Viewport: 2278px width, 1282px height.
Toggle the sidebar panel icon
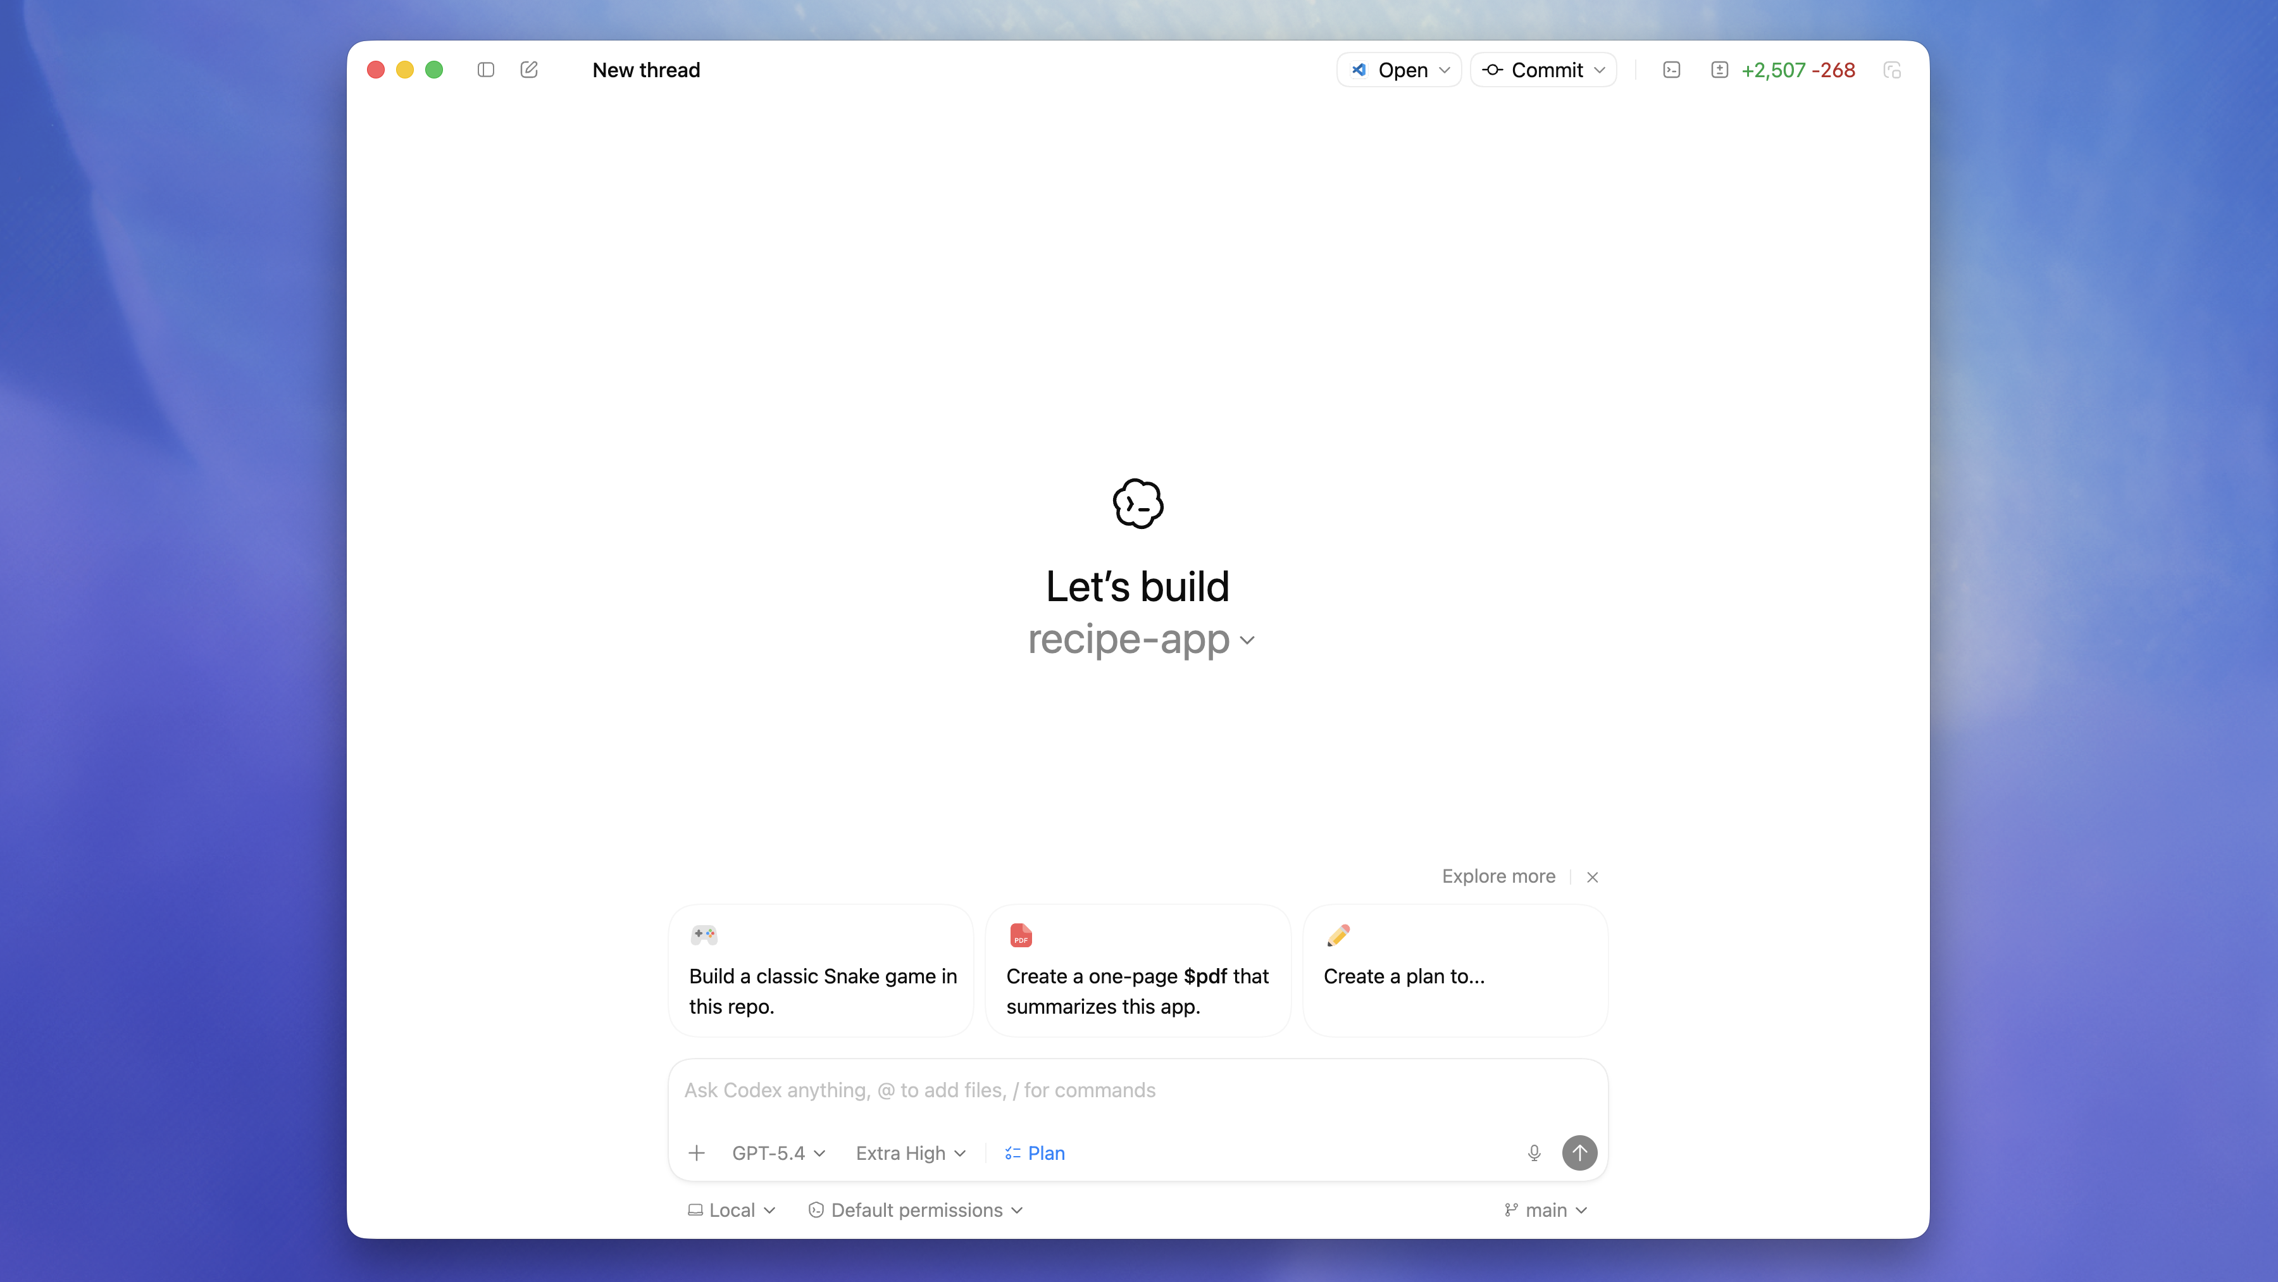tap(485, 70)
